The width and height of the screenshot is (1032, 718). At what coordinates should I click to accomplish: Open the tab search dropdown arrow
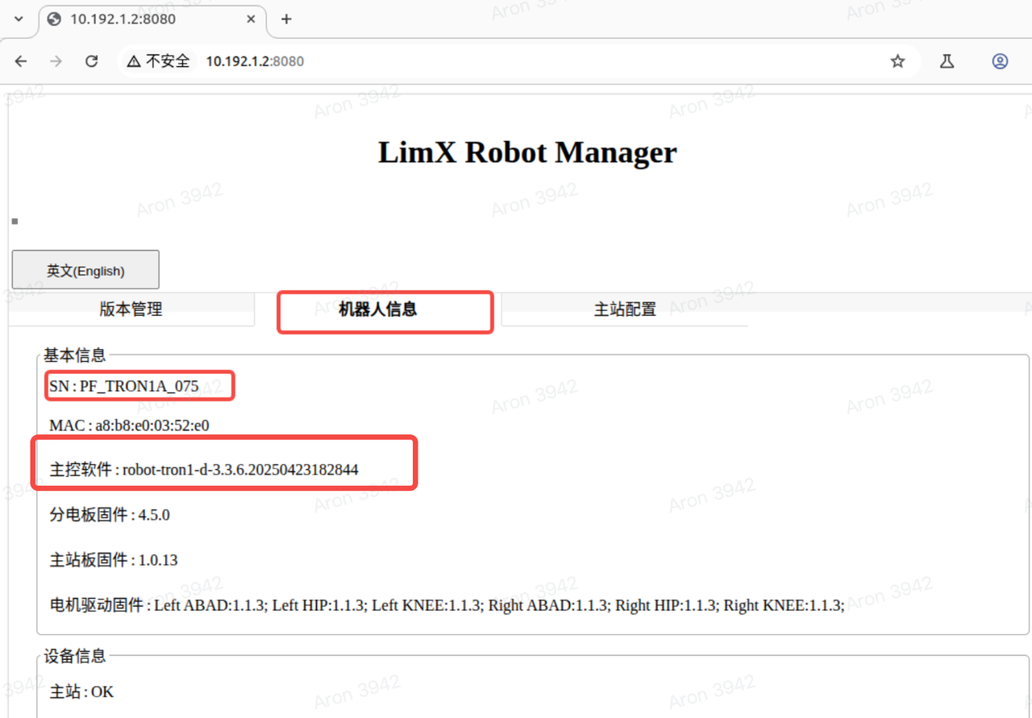(19, 19)
